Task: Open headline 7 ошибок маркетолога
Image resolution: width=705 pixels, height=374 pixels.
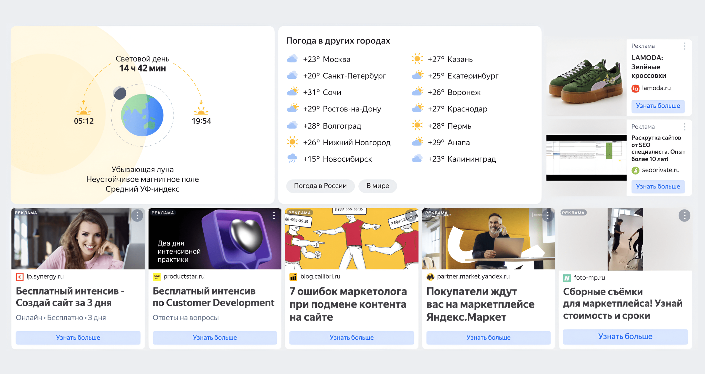Action: click(348, 304)
